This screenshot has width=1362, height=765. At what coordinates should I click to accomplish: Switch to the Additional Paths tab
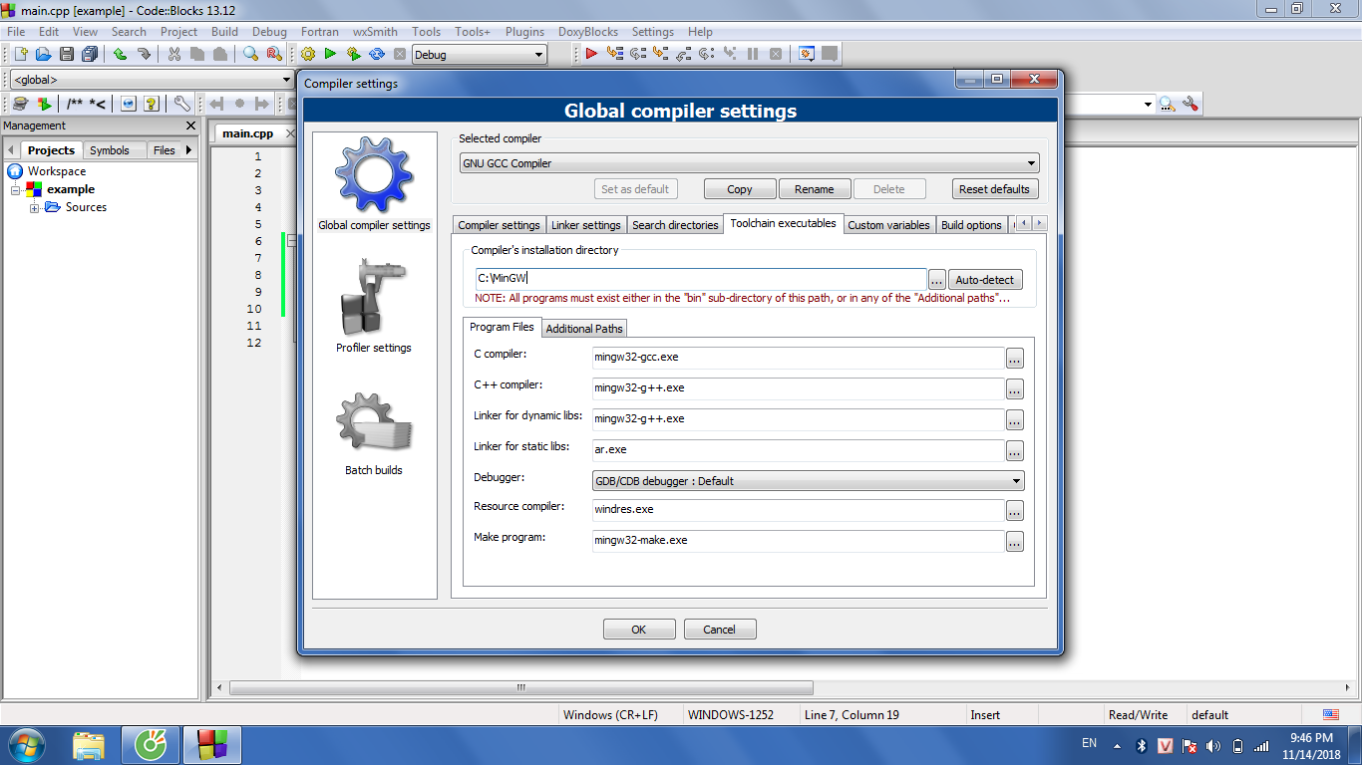(584, 329)
